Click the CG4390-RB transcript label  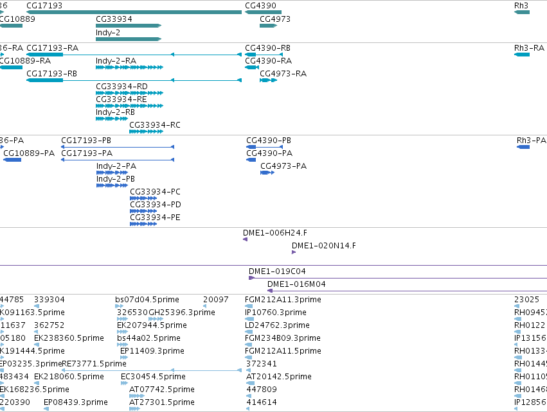[267, 47]
